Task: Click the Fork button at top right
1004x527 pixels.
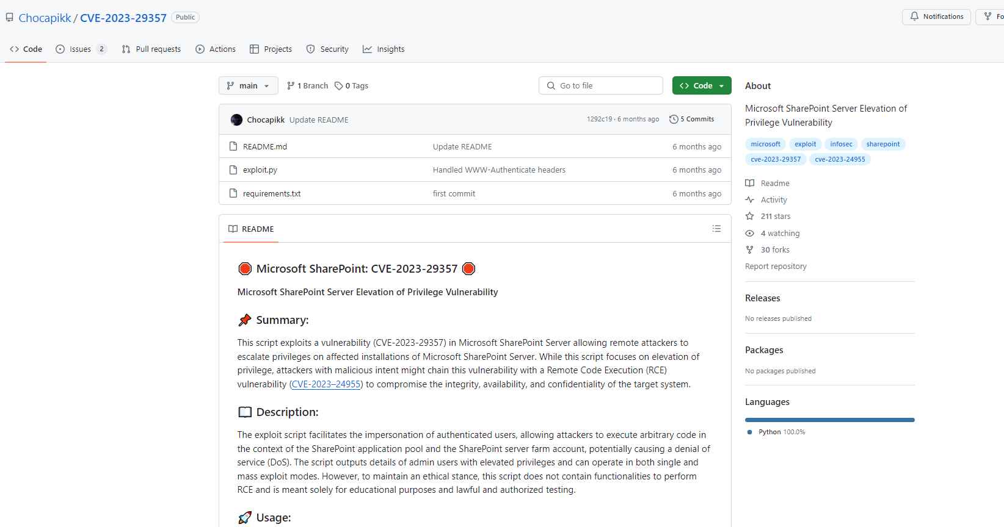Action: click(990, 16)
